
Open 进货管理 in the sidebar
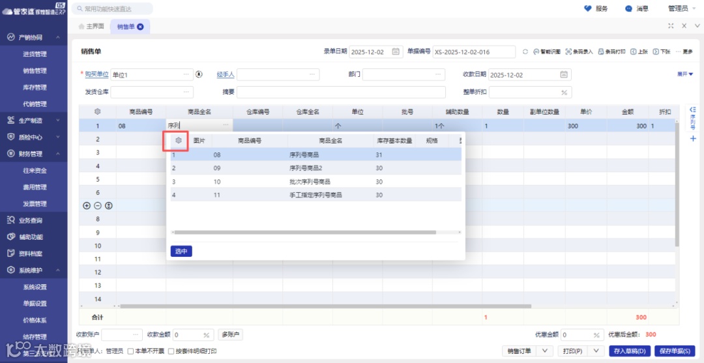[x=35, y=54]
